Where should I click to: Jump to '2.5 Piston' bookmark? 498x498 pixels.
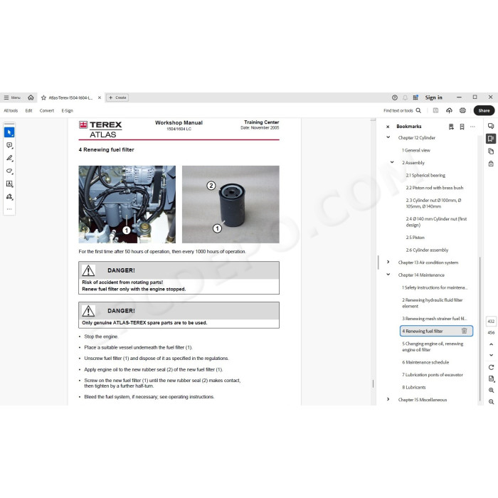click(415, 238)
